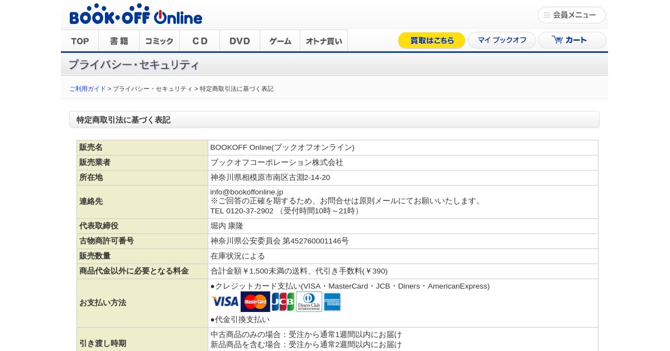
Task: Switch to the DVD tab
Action: click(240, 41)
